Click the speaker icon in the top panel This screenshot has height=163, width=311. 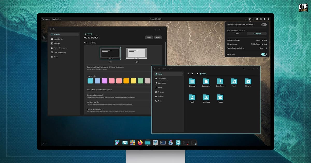(x=253, y=19)
